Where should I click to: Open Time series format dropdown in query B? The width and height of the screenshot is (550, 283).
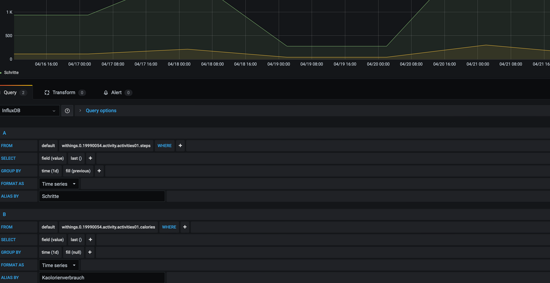(x=59, y=265)
